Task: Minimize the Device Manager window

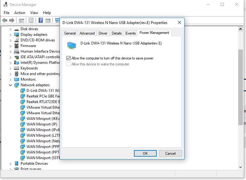Action: pos(208,4)
